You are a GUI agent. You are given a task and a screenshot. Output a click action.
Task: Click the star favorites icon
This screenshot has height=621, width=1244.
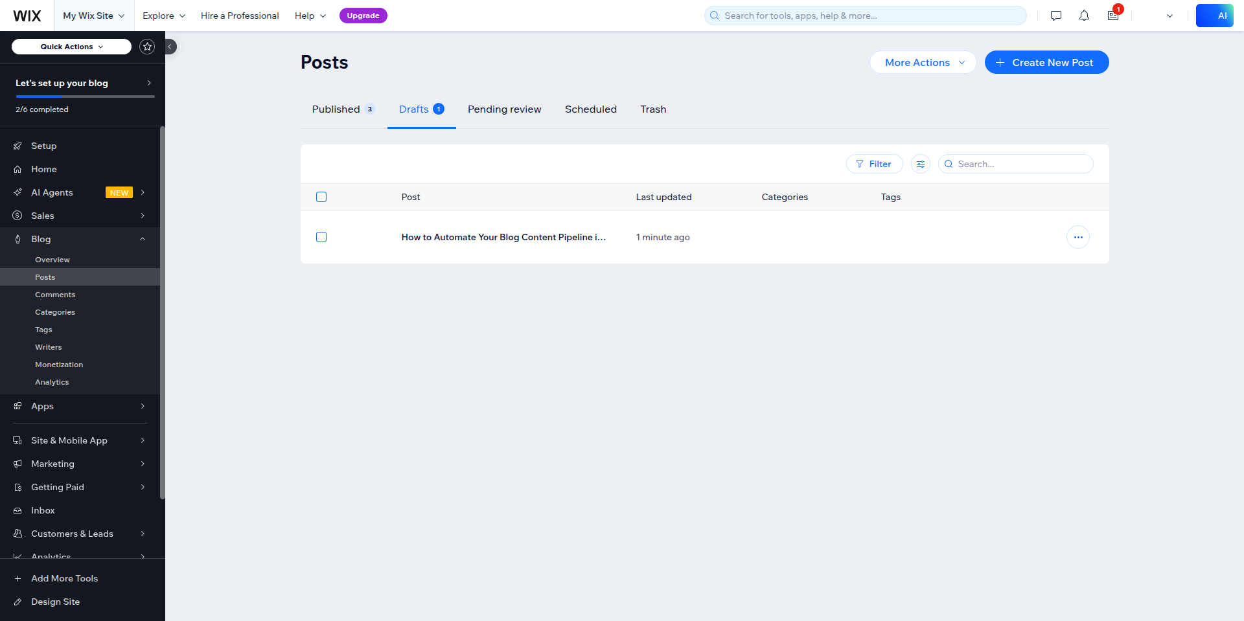click(147, 47)
